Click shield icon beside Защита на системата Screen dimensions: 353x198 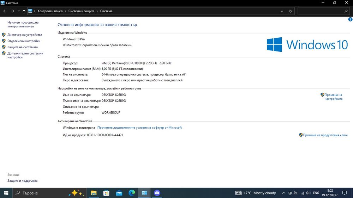tap(4, 47)
